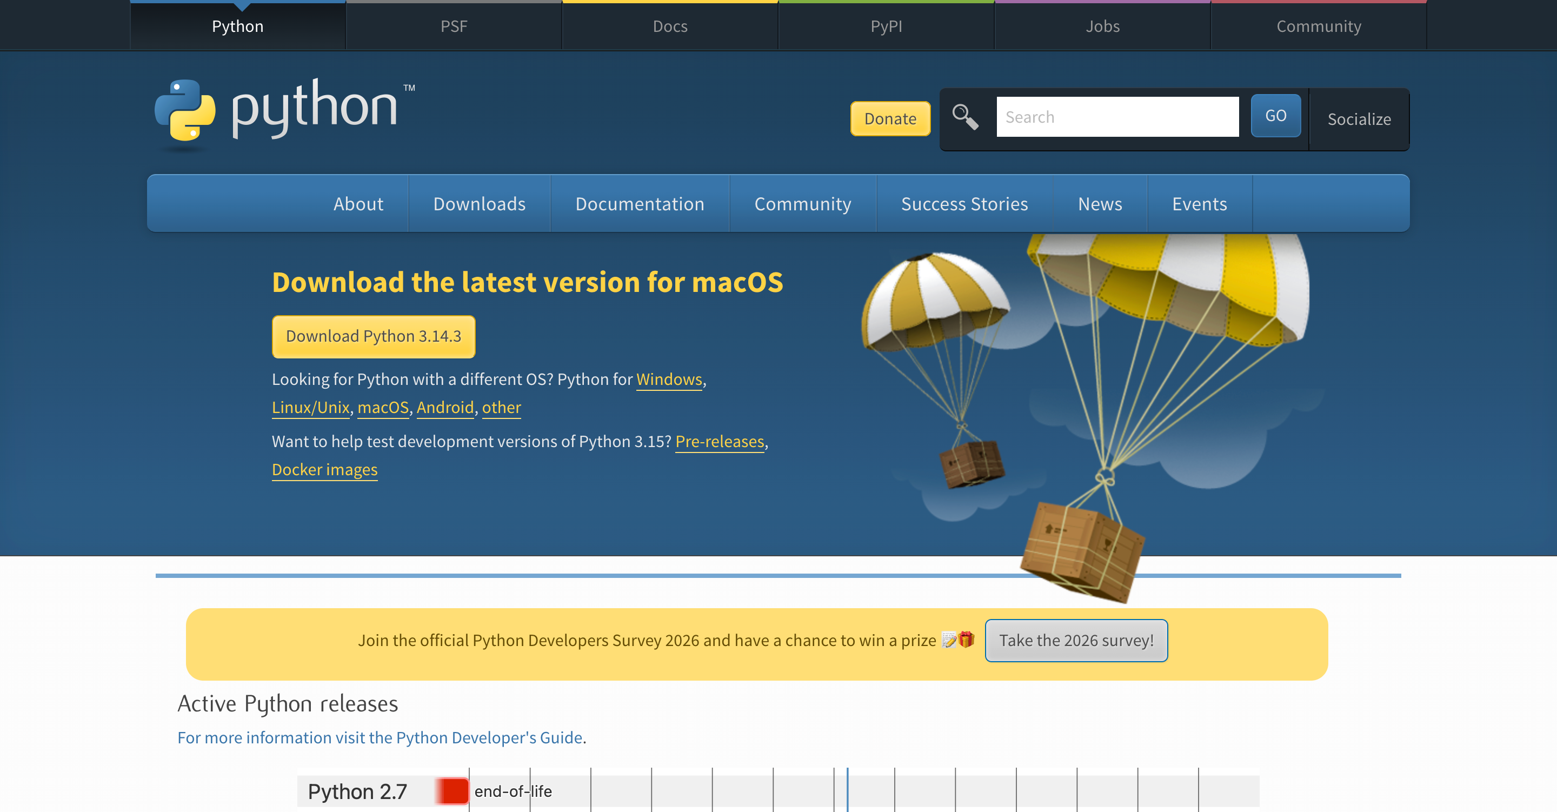Switch to the PSF top tab
The image size is (1557, 812).
click(x=454, y=26)
